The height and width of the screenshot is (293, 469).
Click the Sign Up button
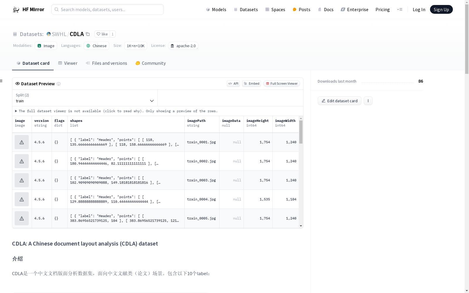(441, 9)
